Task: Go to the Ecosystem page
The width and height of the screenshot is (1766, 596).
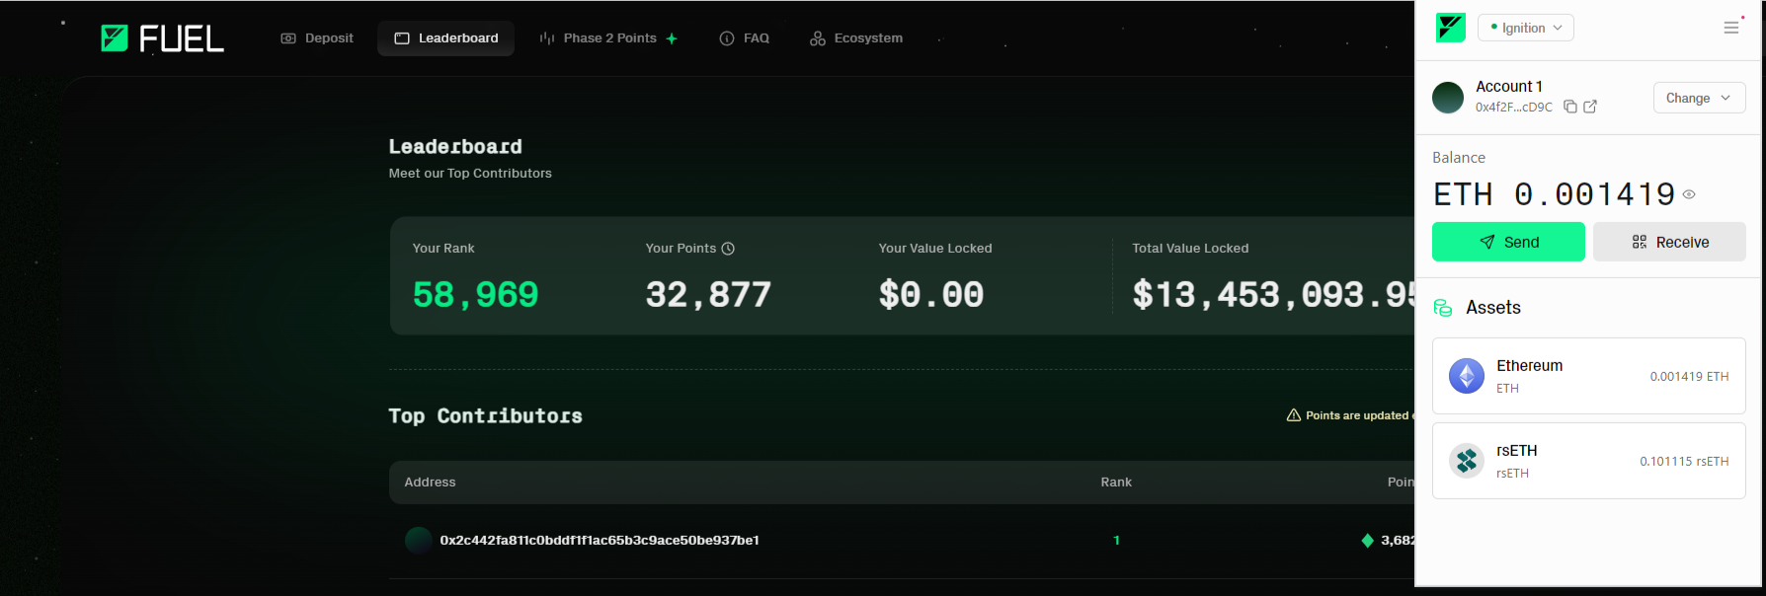Action: pyautogui.click(x=856, y=38)
